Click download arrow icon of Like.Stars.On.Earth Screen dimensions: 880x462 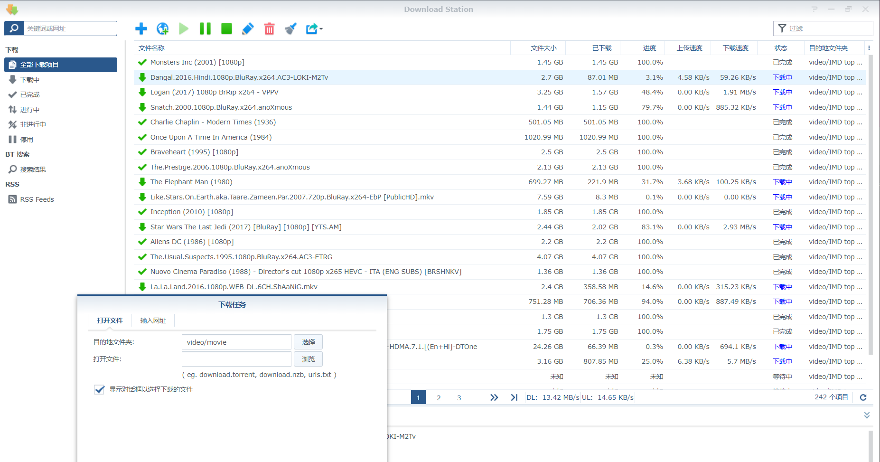[x=142, y=197]
